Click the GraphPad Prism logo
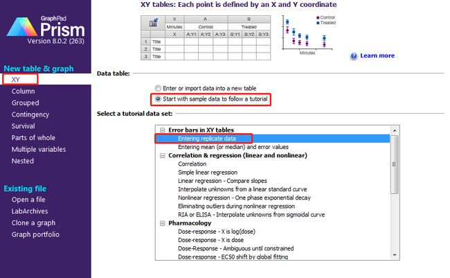 tap(46, 31)
